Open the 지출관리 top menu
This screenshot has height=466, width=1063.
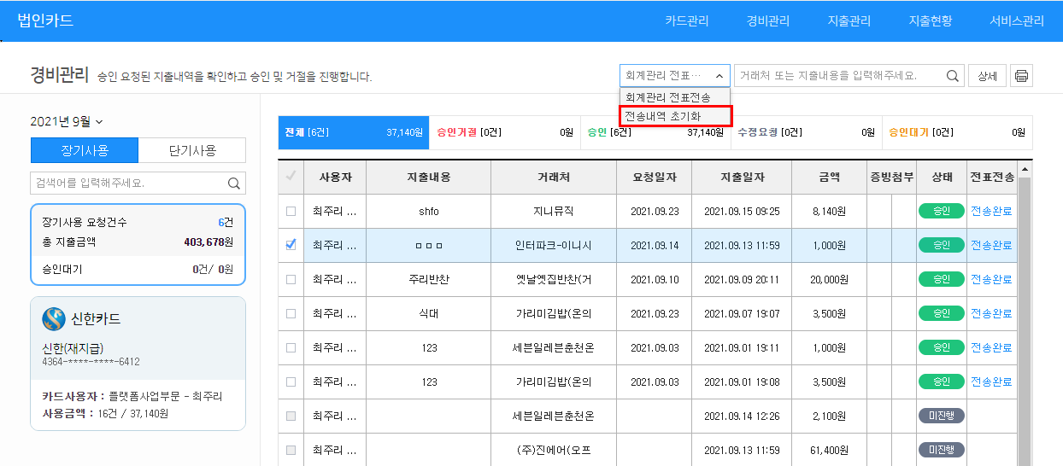tap(849, 20)
